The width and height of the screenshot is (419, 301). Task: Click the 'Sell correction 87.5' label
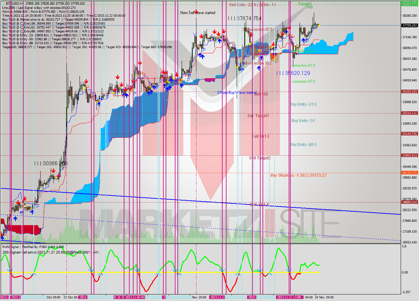click(x=258, y=29)
